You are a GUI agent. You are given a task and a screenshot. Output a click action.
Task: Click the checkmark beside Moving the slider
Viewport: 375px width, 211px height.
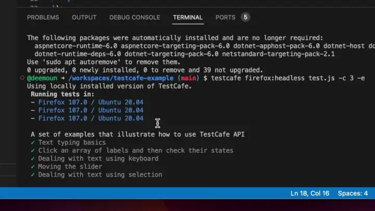(33, 167)
